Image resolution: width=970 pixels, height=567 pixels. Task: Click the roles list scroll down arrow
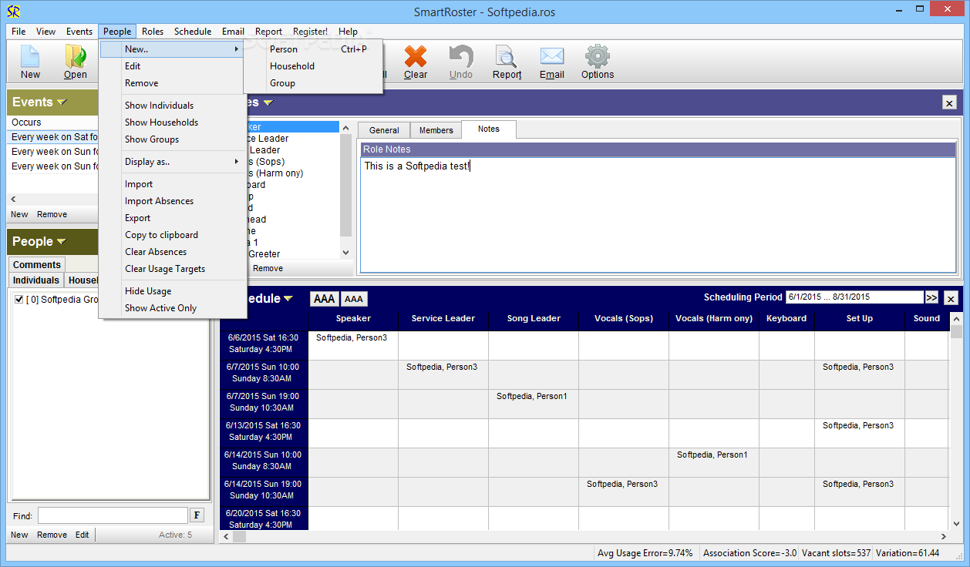pos(345,253)
